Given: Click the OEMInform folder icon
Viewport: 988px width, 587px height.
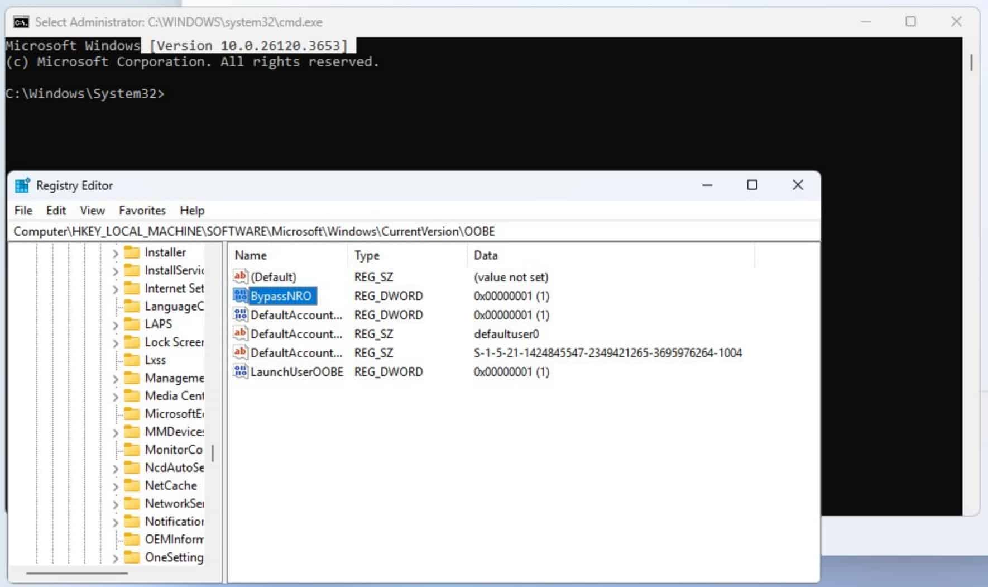Looking at the screenshot, I should (132, 539).
